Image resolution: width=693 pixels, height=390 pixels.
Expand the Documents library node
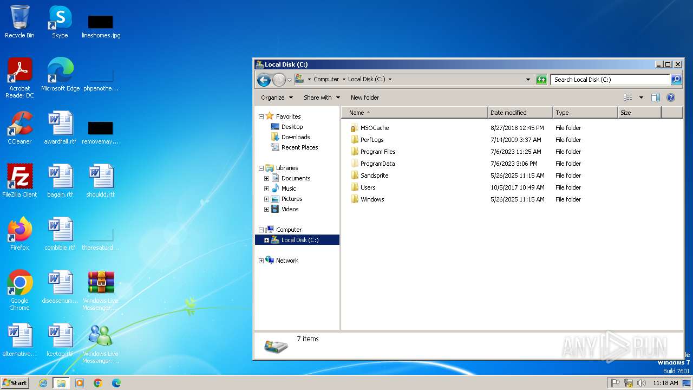coord(266,178)
